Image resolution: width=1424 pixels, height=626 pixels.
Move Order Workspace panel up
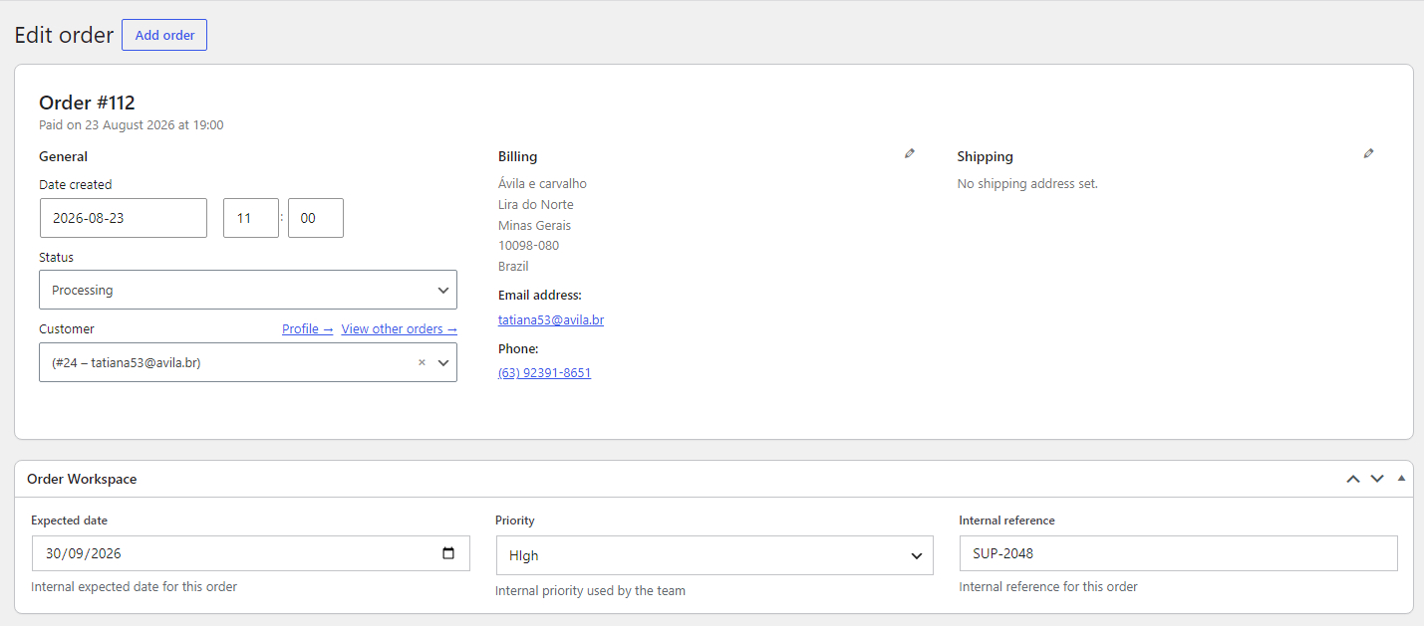click(1353, 479)
